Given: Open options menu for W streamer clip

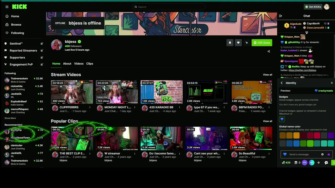Looking at the screenshot, I should 135,154.
